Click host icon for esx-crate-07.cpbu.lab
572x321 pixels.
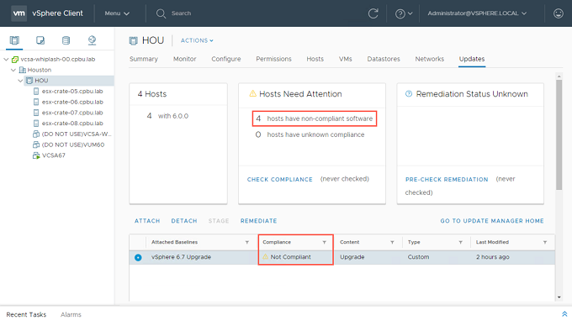click(36, 113)
